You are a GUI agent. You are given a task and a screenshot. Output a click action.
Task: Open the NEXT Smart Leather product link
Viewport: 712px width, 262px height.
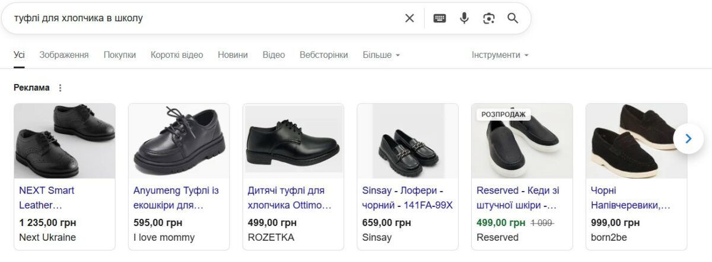pos(47,198)
